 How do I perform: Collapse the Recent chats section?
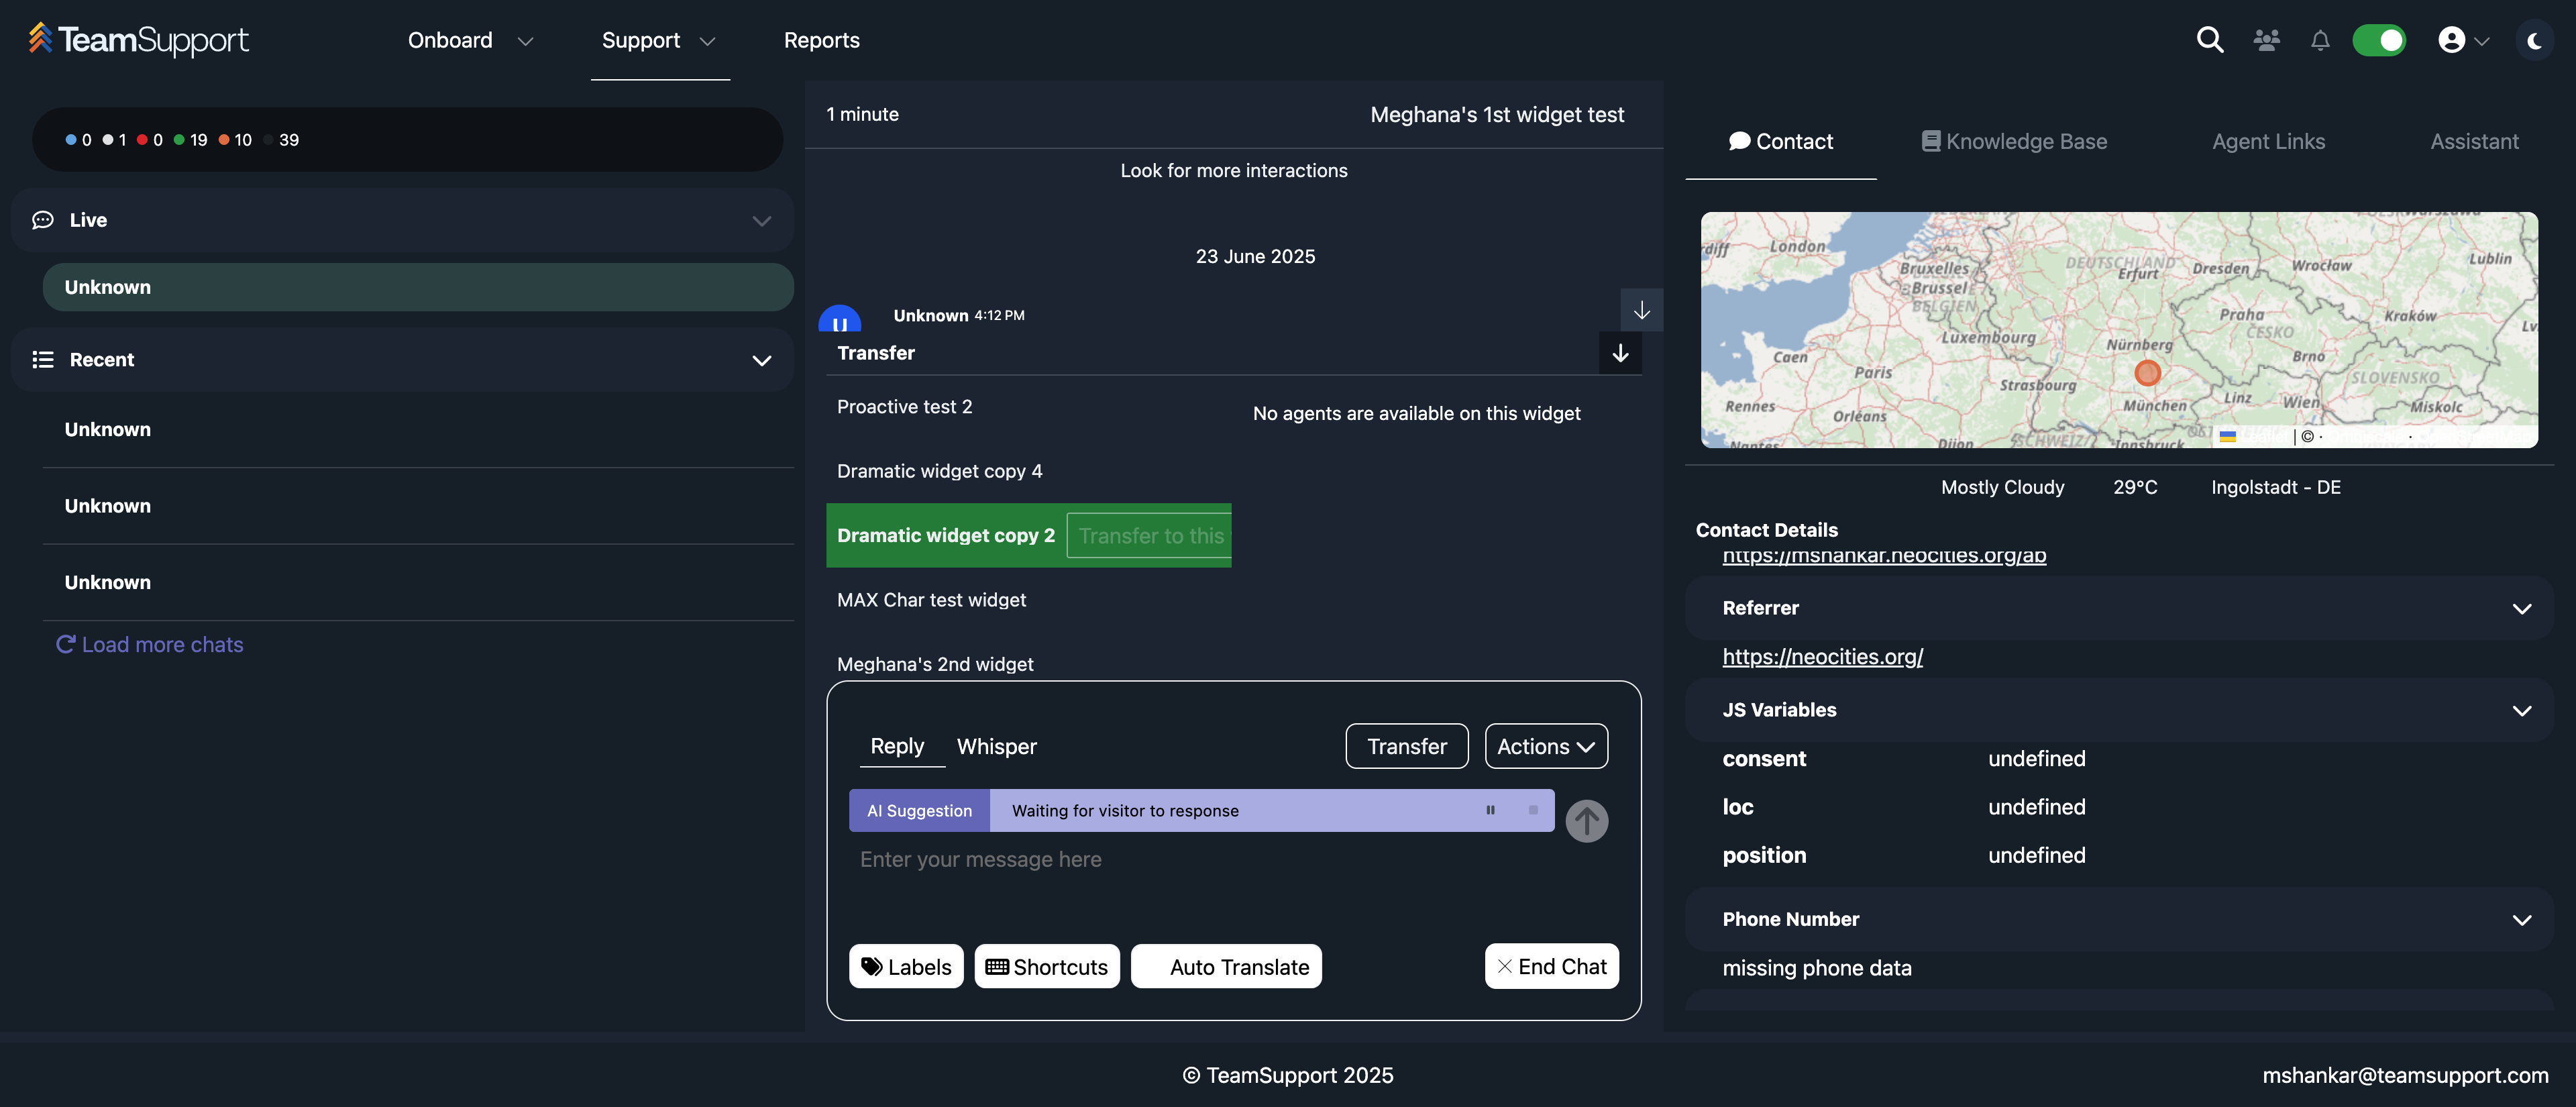click(x=761, y=360)
